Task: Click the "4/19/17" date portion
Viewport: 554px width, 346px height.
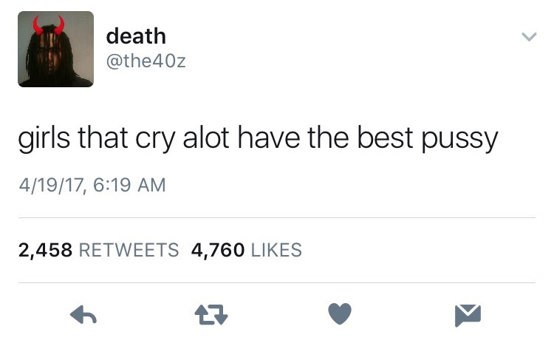Action: click(x=52, y=186)
